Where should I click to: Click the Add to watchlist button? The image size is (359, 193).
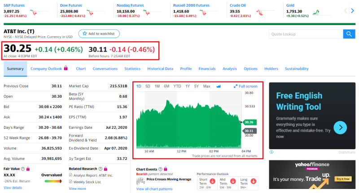[x=99, y=34]
